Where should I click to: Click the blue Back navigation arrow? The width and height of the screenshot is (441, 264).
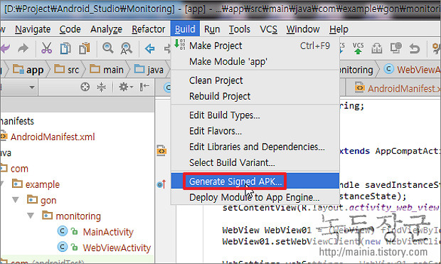149,48
